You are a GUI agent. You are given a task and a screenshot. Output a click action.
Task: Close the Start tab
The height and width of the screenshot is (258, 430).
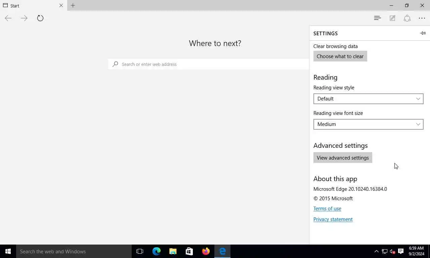click(61, 5)
